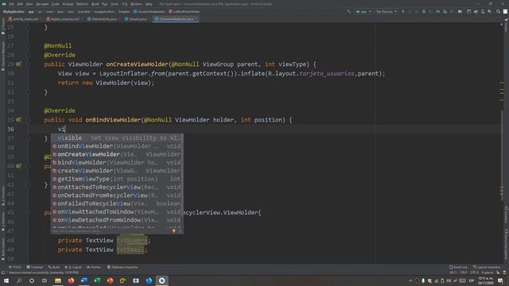Image resolution: width=509 pixels, height=286 pixels.
Task: Click the Profile app icon in toolbar
Action: coord(438,12)
